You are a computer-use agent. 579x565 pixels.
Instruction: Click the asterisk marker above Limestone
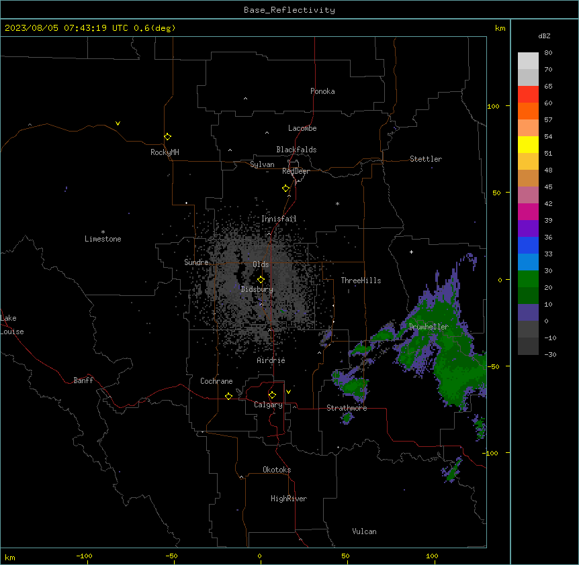click(103, 232)
